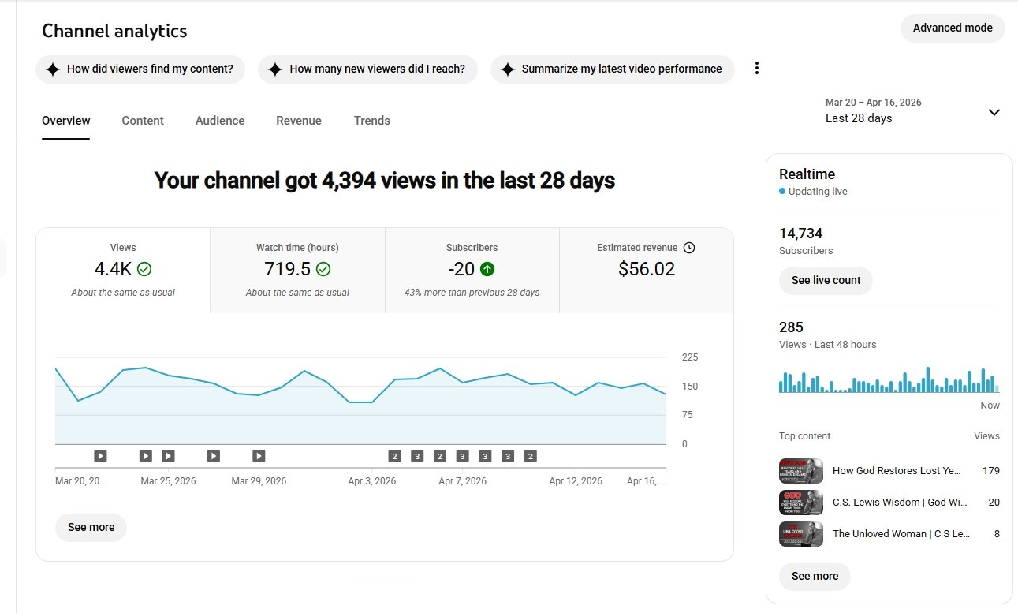
Task: Click the clock icon beside Estimated revenue
Action: [x=689, y=248]
